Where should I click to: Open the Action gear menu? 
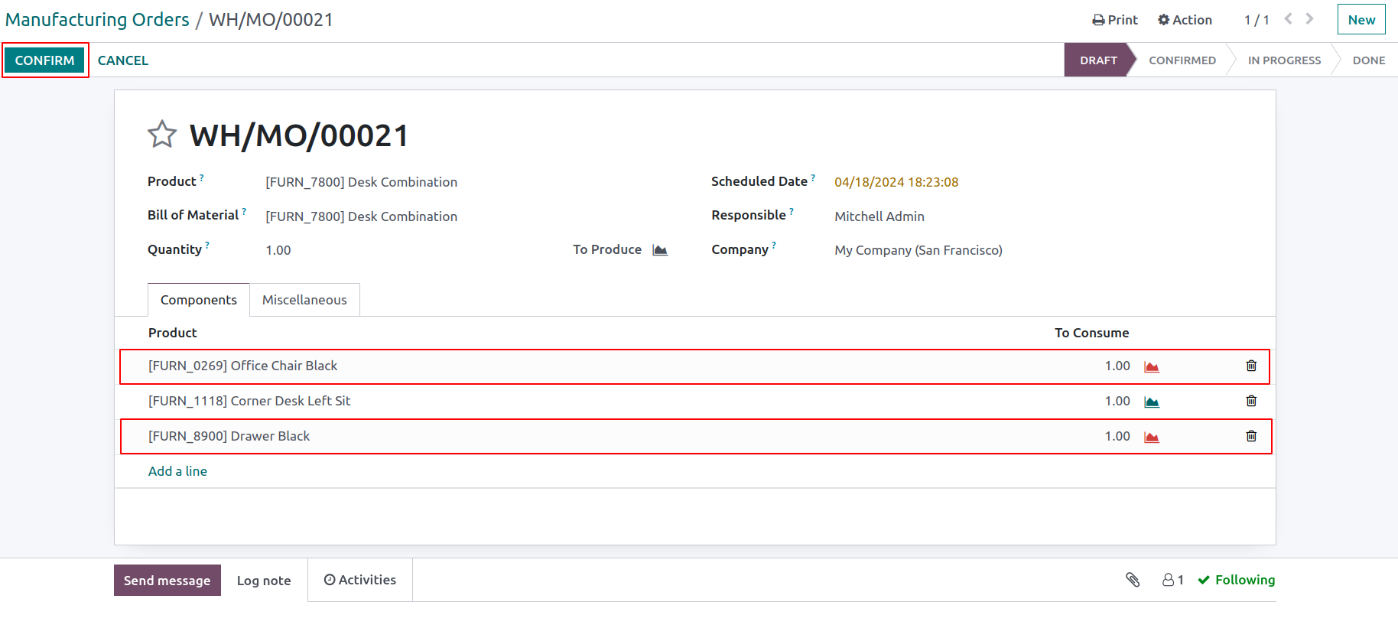[1185, 20]
